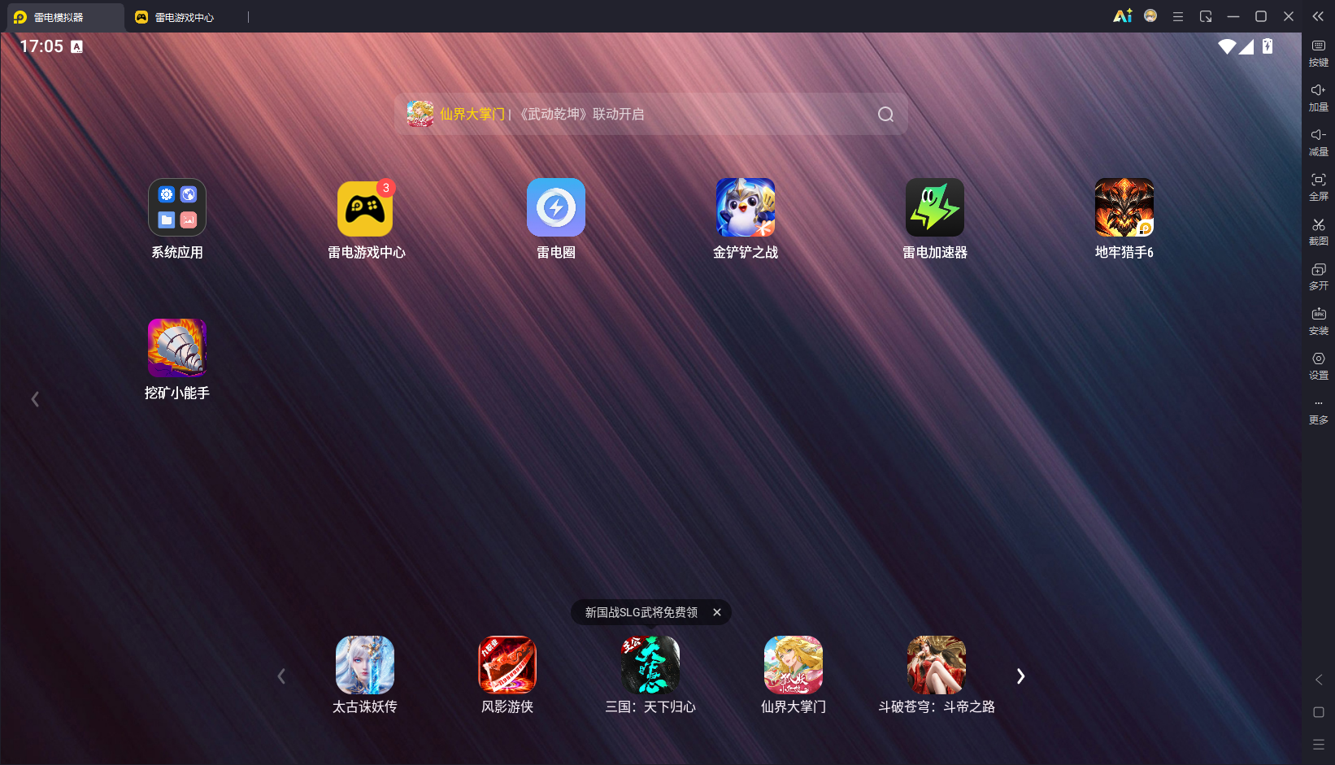Open the title bar hamburger menu
Viewport: 1335px width, 765px height.
click(1178, 16)
